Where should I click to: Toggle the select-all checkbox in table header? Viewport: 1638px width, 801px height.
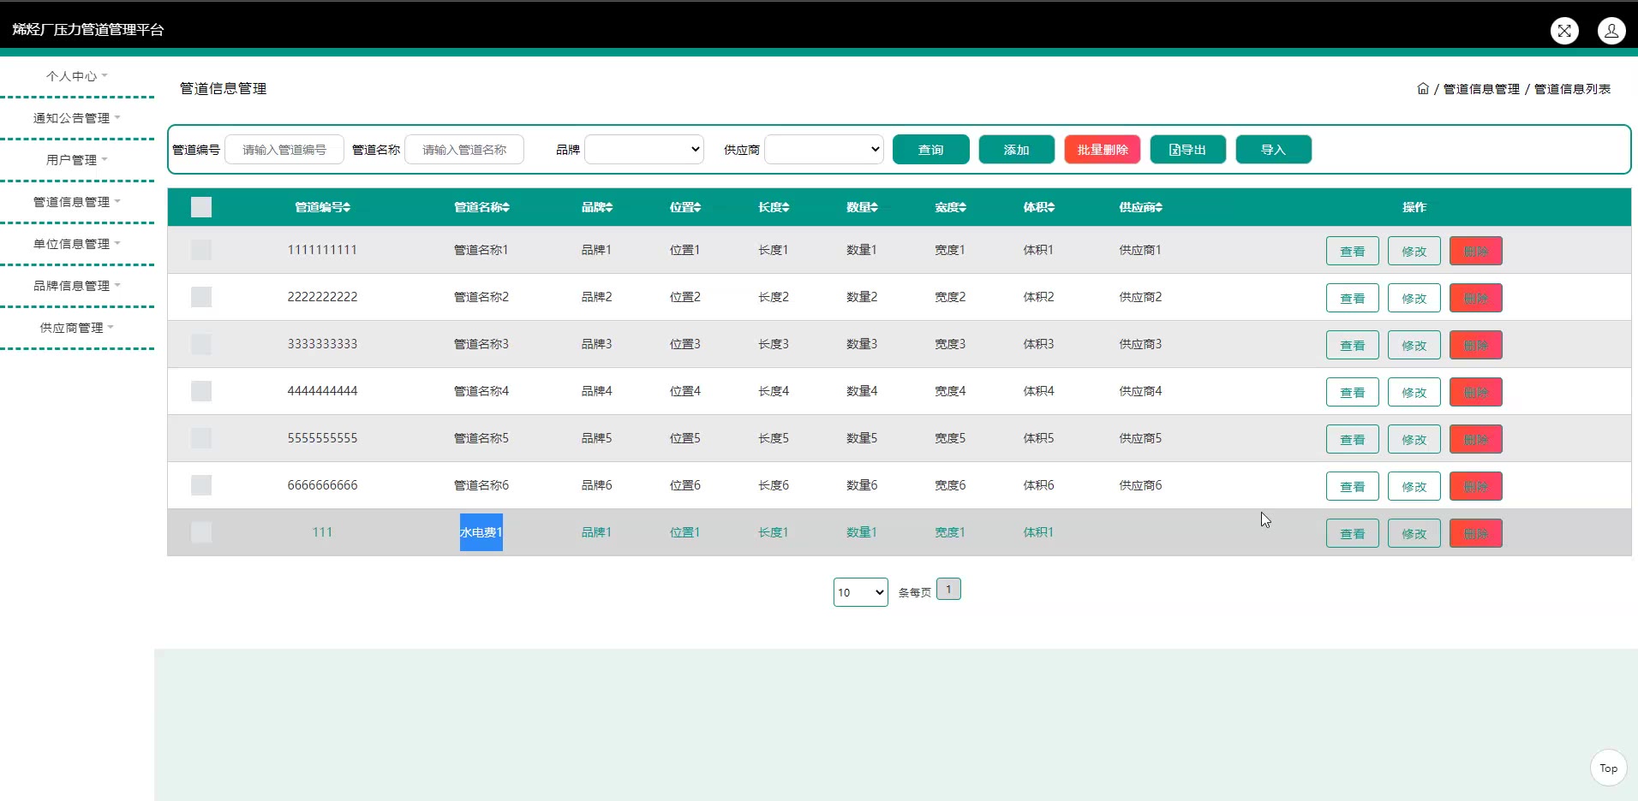coord(201,207)
